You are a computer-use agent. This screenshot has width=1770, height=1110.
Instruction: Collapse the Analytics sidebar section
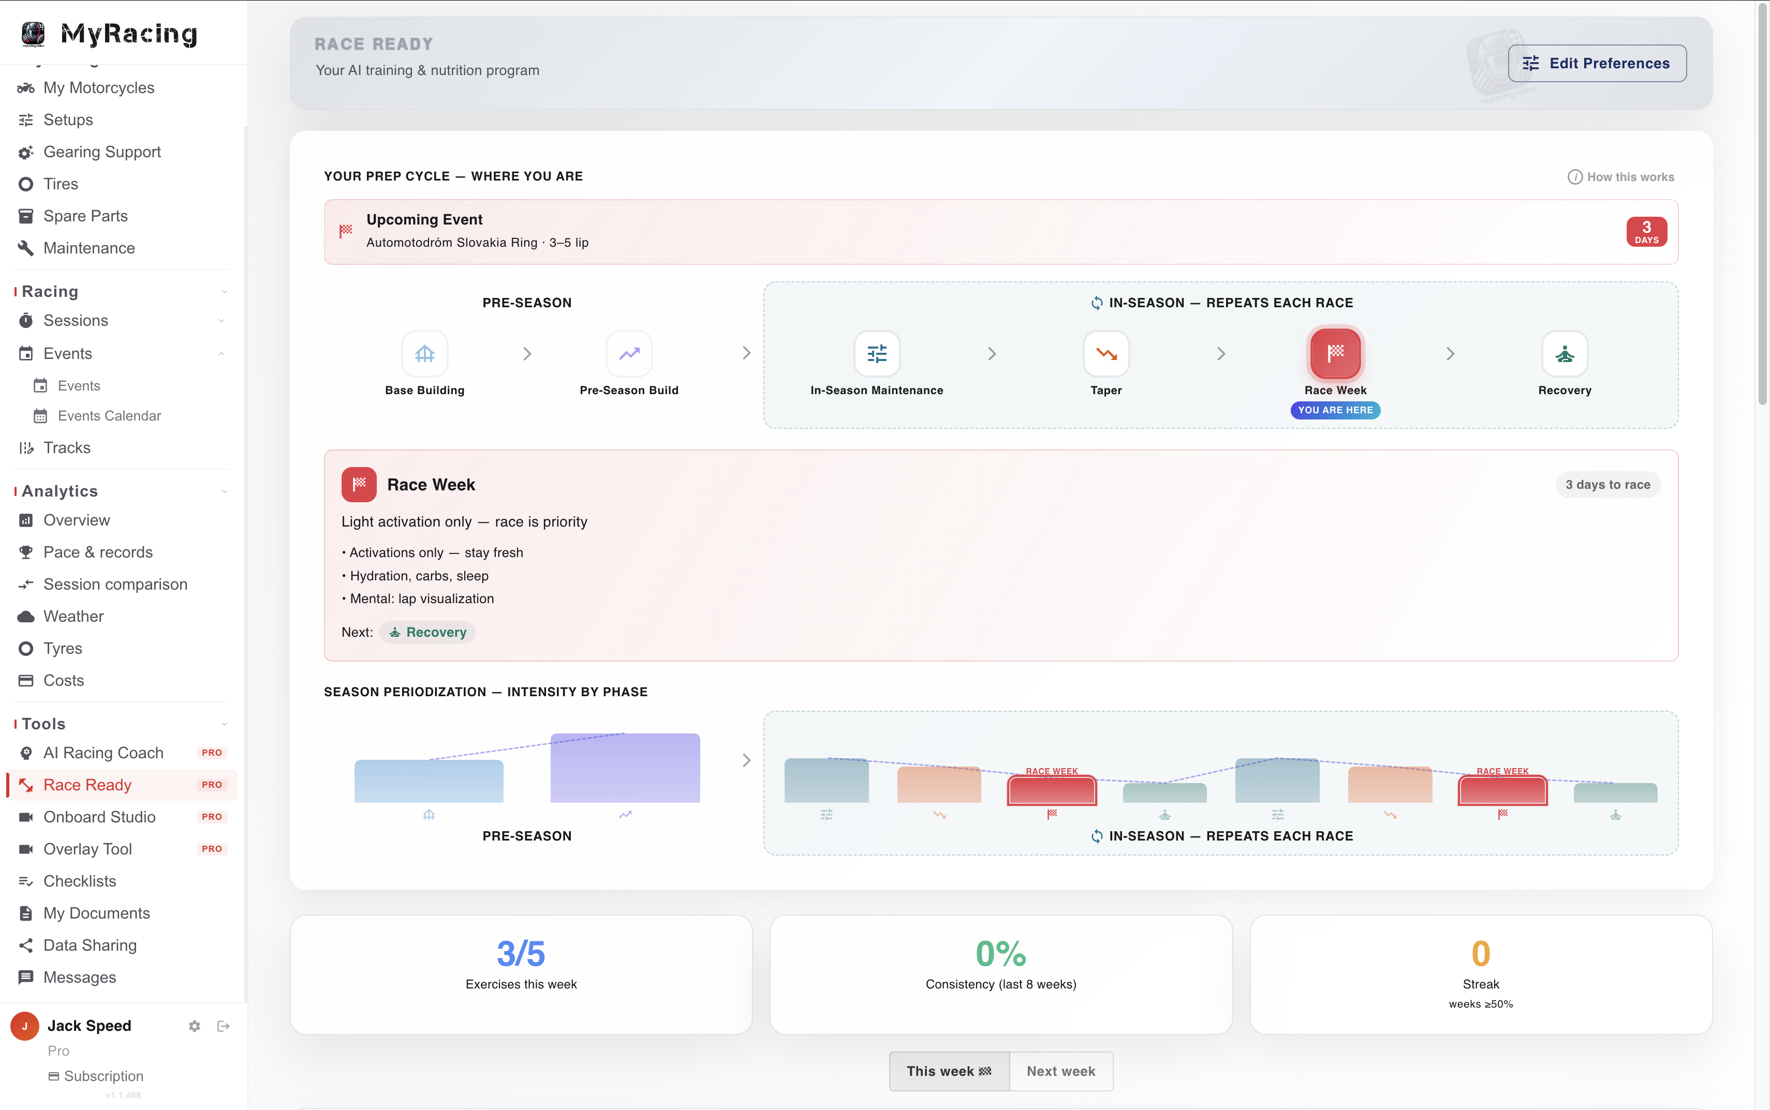pos(225,491)
